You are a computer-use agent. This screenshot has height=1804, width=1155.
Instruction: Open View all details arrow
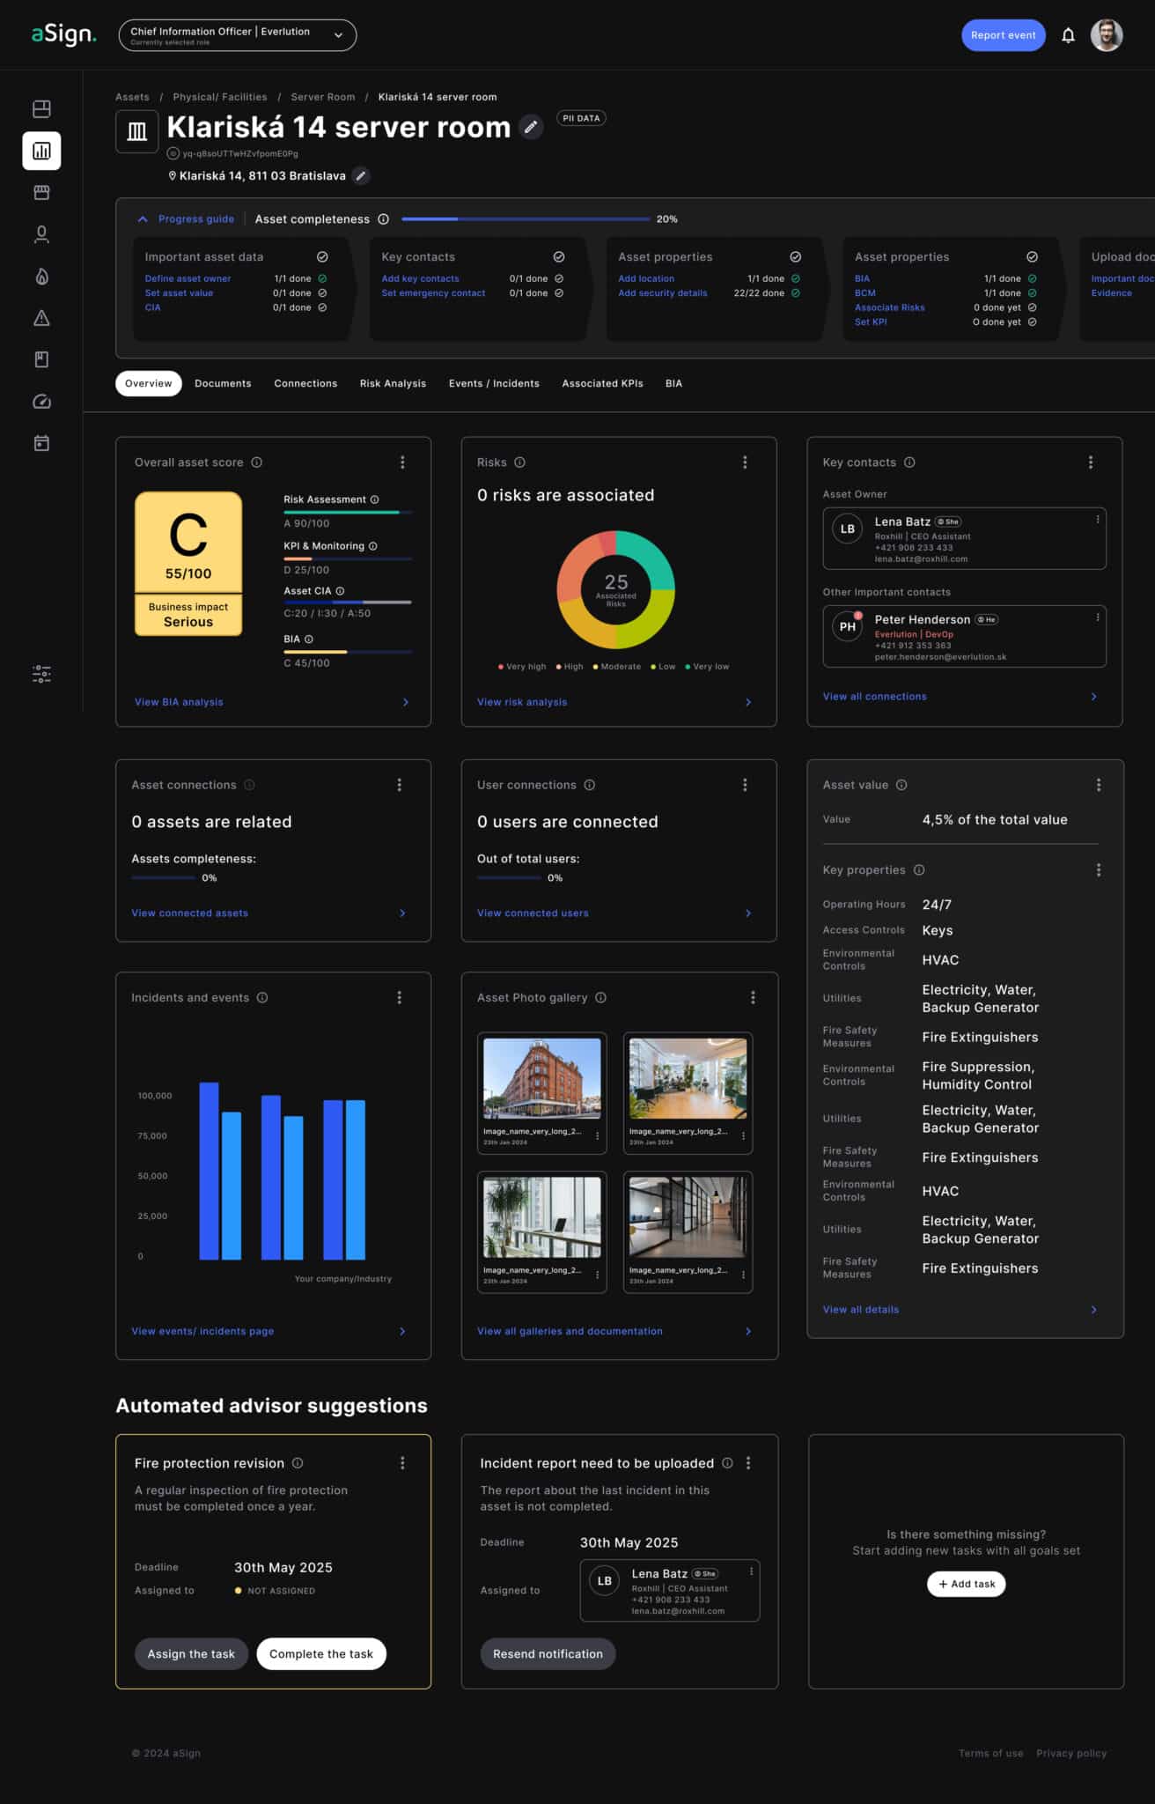[x=1094, y=1310]
